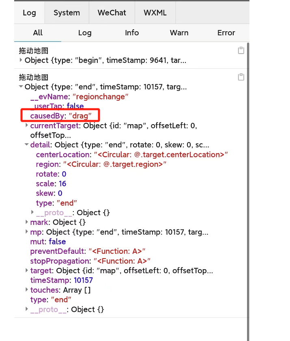Copy the second 拖动地图 log entry
Screen dimensions: 290x341
tap(241, 77)
